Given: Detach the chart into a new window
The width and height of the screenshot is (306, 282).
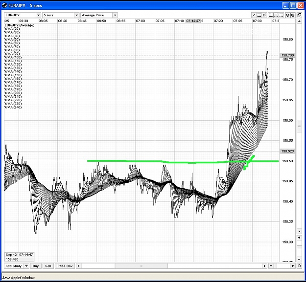Looking at the screenshot, I should [299, 15].
